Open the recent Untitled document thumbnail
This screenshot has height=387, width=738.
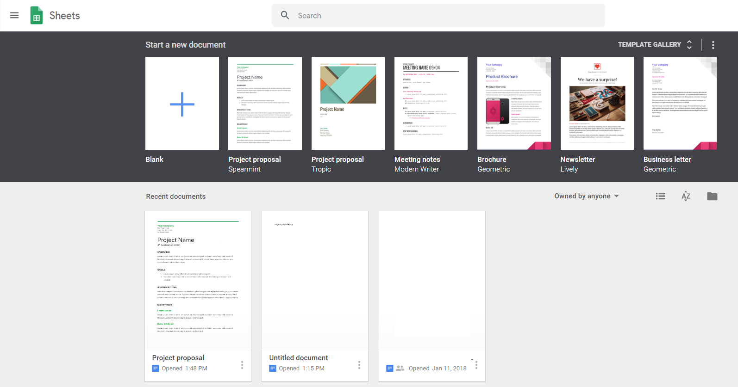point(315,279)
